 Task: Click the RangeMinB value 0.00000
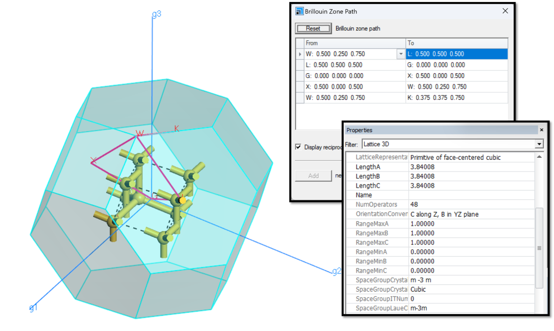(x=472, y=261)
